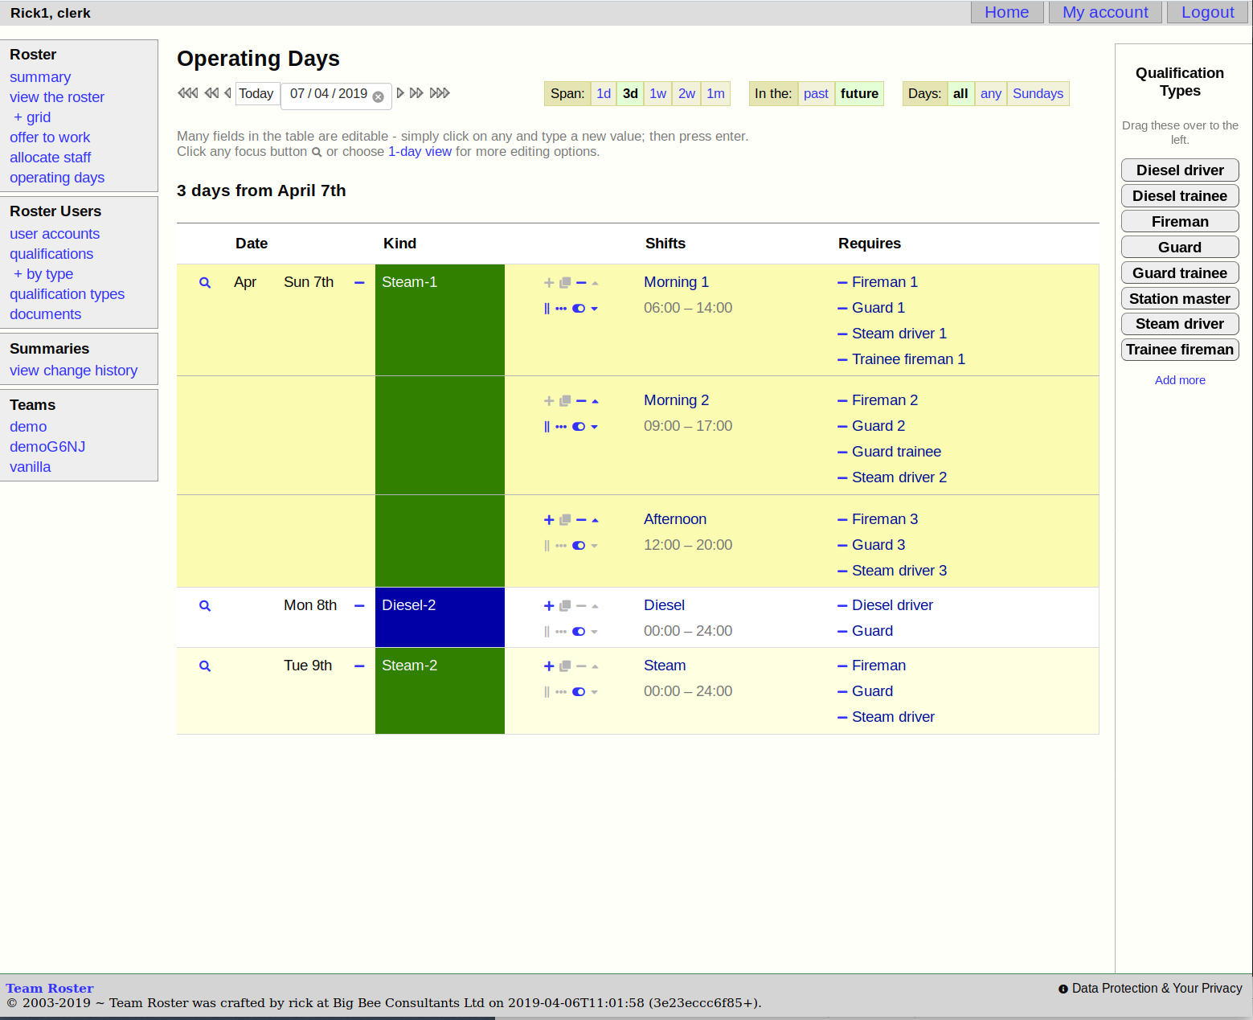Click the up arrow on the Afternoon shift

595,520
